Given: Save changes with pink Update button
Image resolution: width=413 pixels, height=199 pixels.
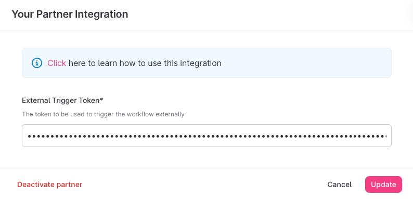Looking at the screenshot, I should click(x=383, y=184).
